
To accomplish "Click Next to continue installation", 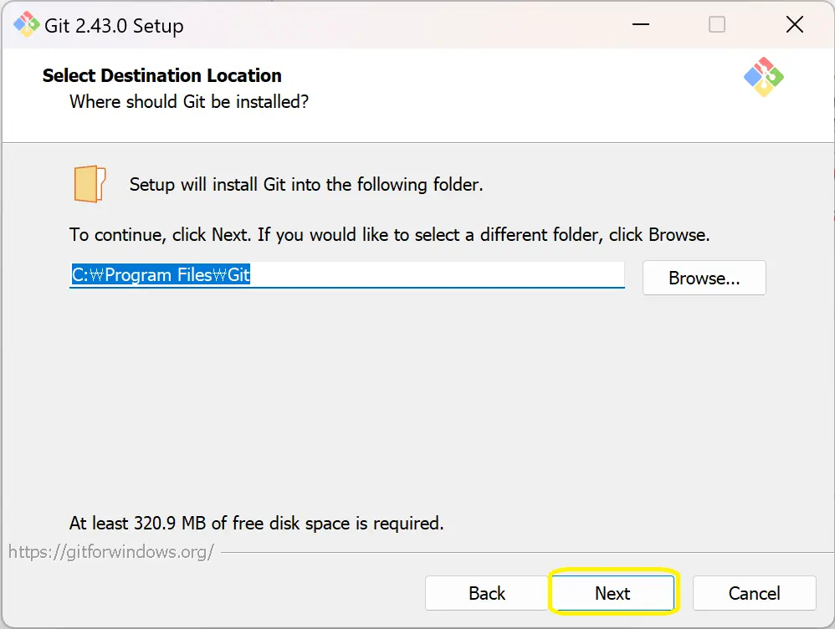I will [x=613, y=593].
